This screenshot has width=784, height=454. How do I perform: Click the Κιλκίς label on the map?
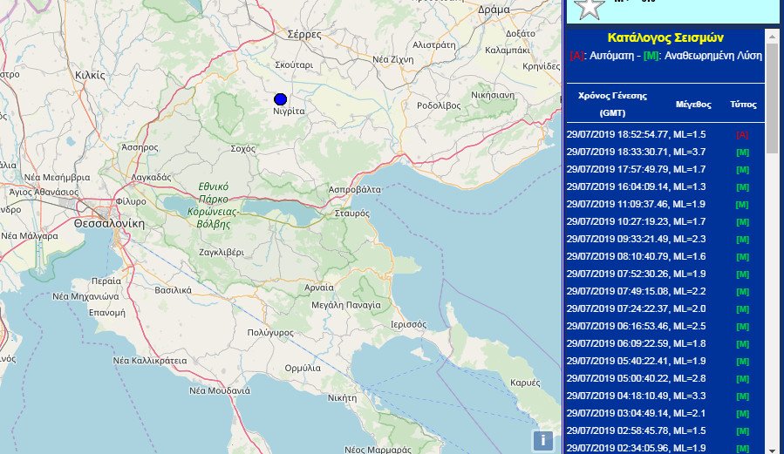point(90,76)
